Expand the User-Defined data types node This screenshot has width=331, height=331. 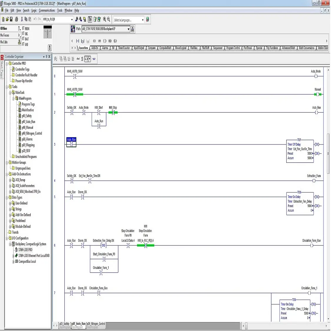(x=10, y=203)
